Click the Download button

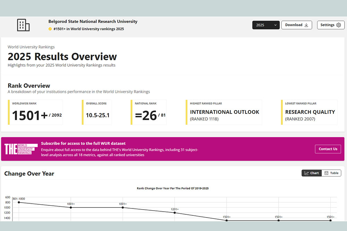click(x=297, y=25)
